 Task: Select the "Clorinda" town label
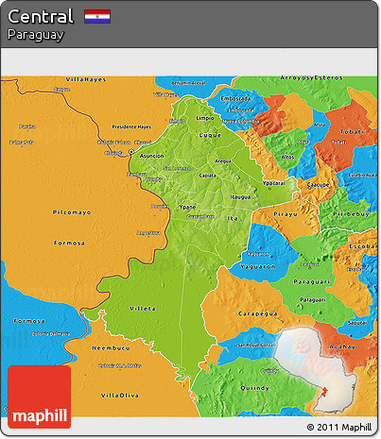click(113, 153)
